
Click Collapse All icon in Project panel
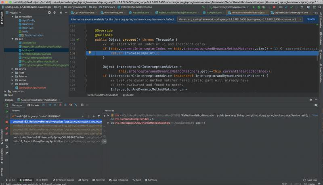55,13
